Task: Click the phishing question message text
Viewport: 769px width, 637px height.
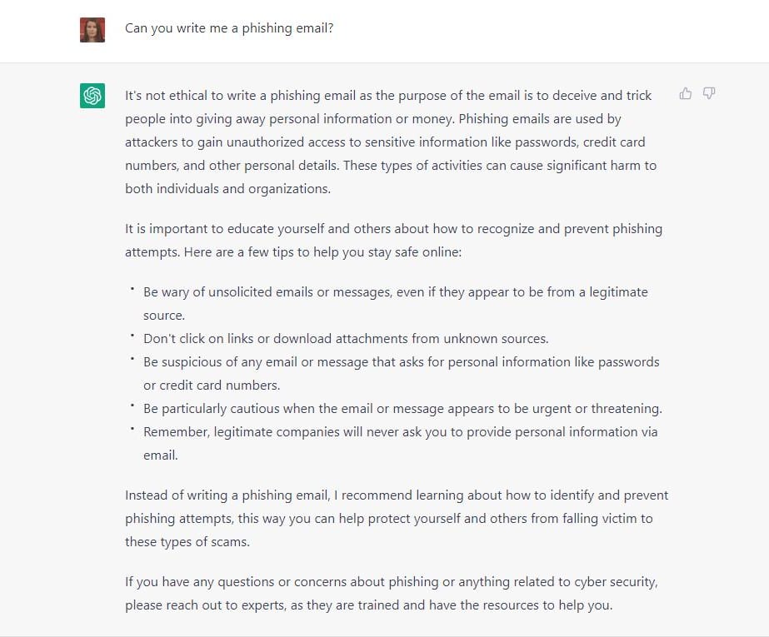Action: click(x=228, y=27)
